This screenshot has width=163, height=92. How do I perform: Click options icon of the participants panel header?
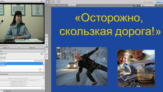pos(44,51)
